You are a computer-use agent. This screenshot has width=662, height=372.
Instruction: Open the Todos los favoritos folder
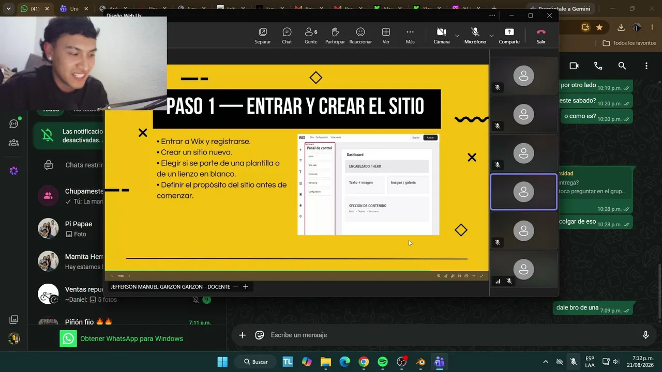tap(629, 43)
